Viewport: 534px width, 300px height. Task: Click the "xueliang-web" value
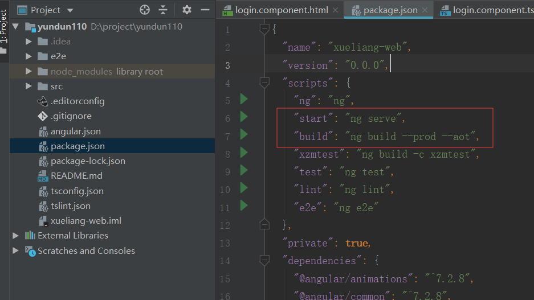(x=368, y=47)
